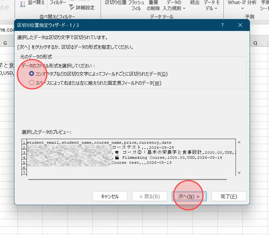Close the text-to-columns wizard dialog
Viewport: 269px width, 235px height.
tap(240, 25)
